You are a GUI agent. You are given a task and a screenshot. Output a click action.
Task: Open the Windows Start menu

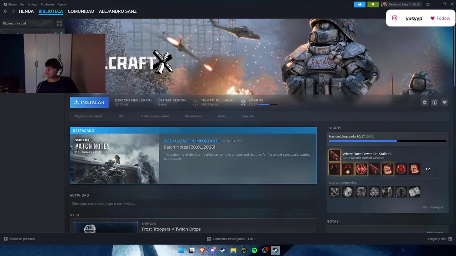[181, 250]
